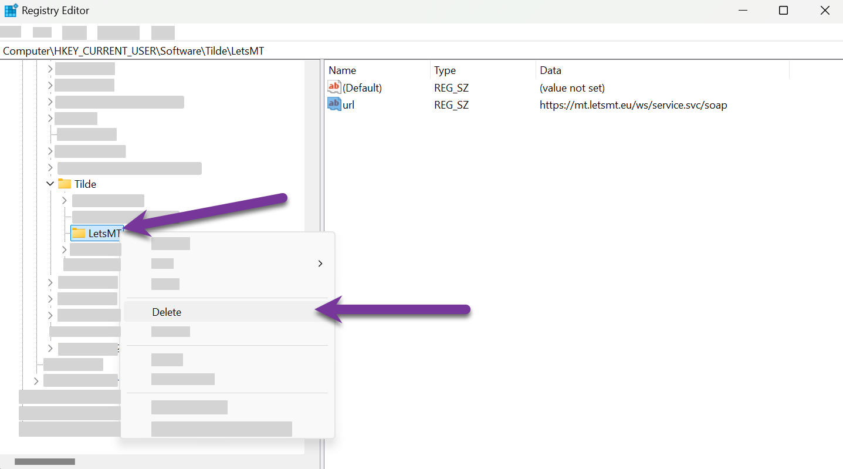Viewport: 843px width, 469px height.
Task: Click the registry path address bar
Action: 421,51
